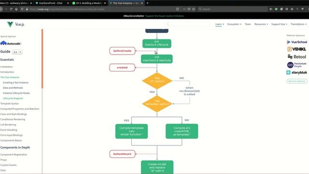
Task: Expand the Ecosystem navigation dropdown
Action: point(234,24)
